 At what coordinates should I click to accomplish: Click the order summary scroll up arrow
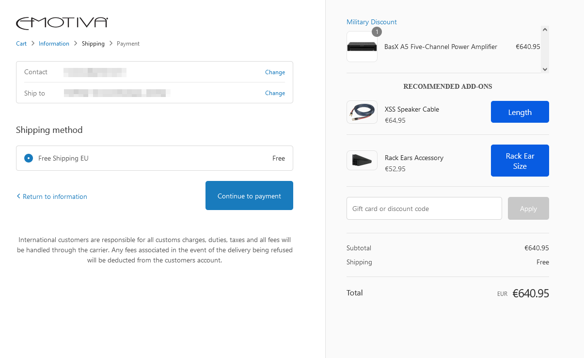click(x=545, y=30)
